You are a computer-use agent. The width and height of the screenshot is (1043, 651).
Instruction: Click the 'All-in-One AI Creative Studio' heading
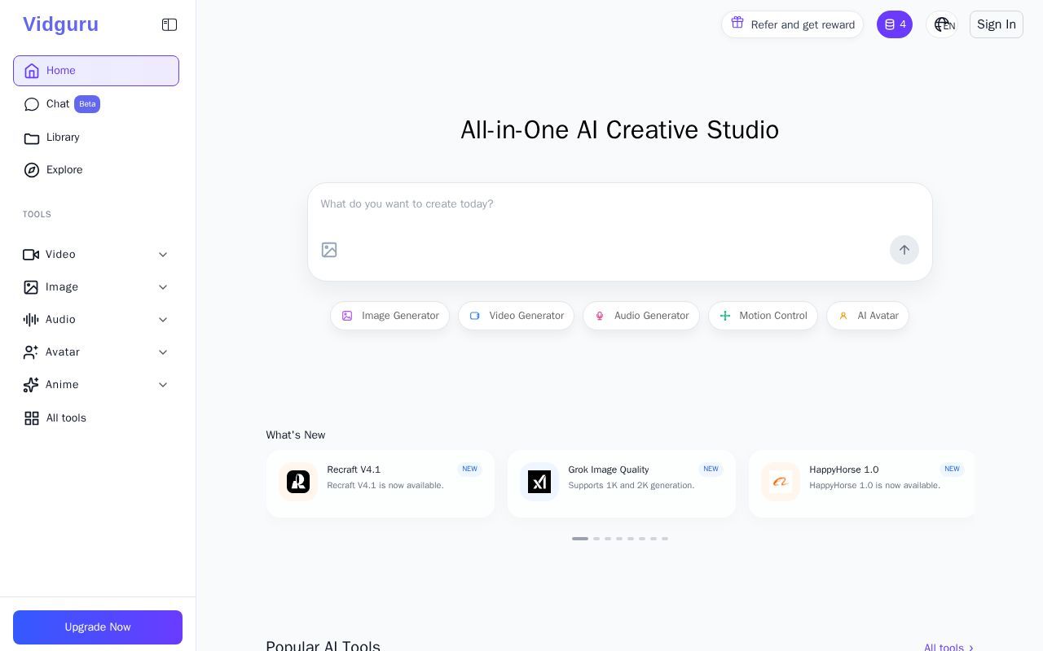click(x=619, y=130)
